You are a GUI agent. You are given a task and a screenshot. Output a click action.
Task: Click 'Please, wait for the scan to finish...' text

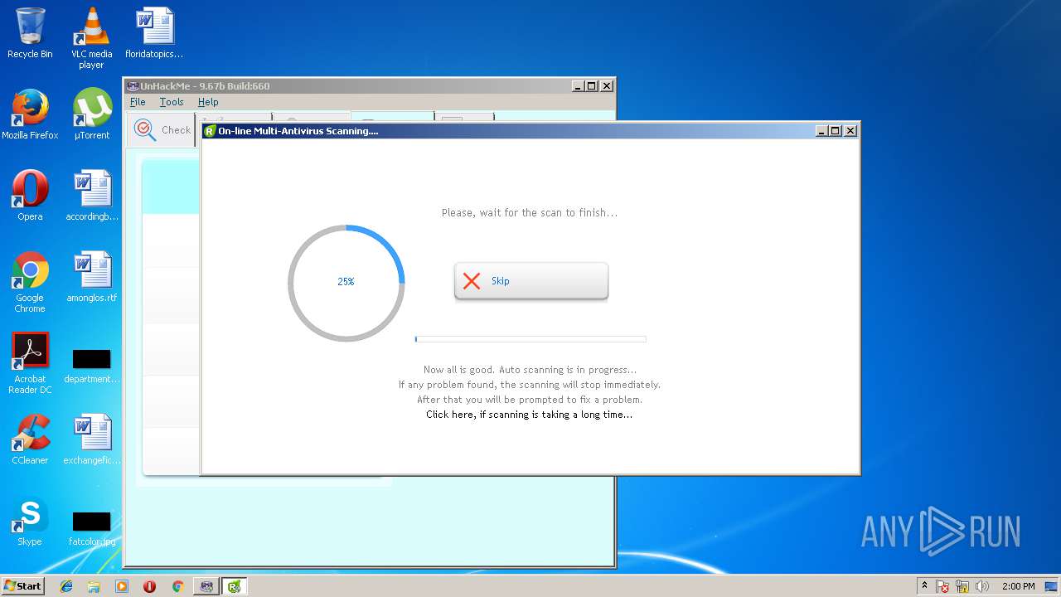[x=530, y=213]
